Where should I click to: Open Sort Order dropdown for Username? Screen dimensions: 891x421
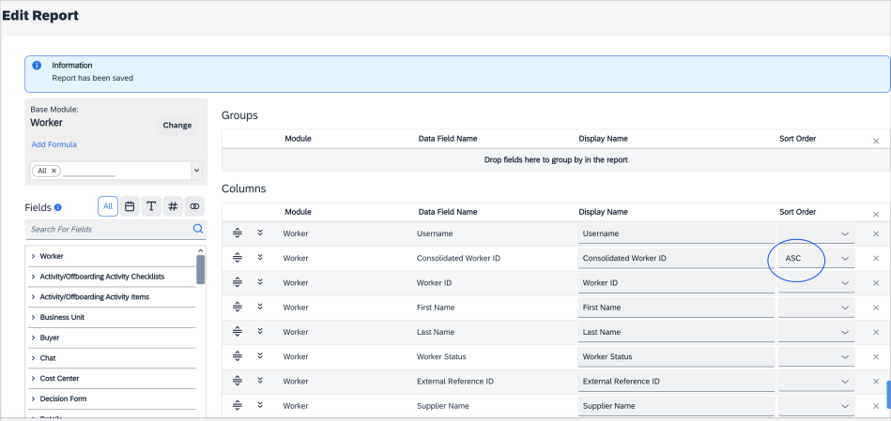[817, 233]
